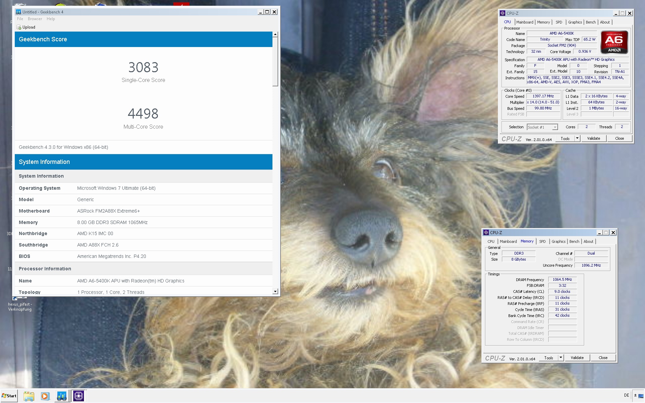Click Upload in Geekbench toolbar

(26, 27)
